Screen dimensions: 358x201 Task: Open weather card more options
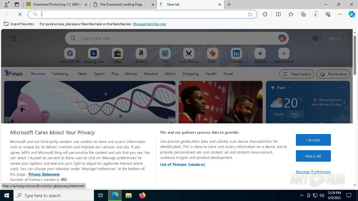point(341,88)
